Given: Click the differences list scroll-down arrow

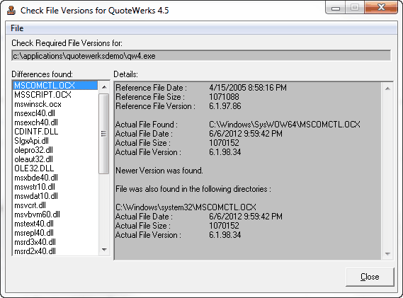Looking at the screenshot, I should click(x=104, y=249).
